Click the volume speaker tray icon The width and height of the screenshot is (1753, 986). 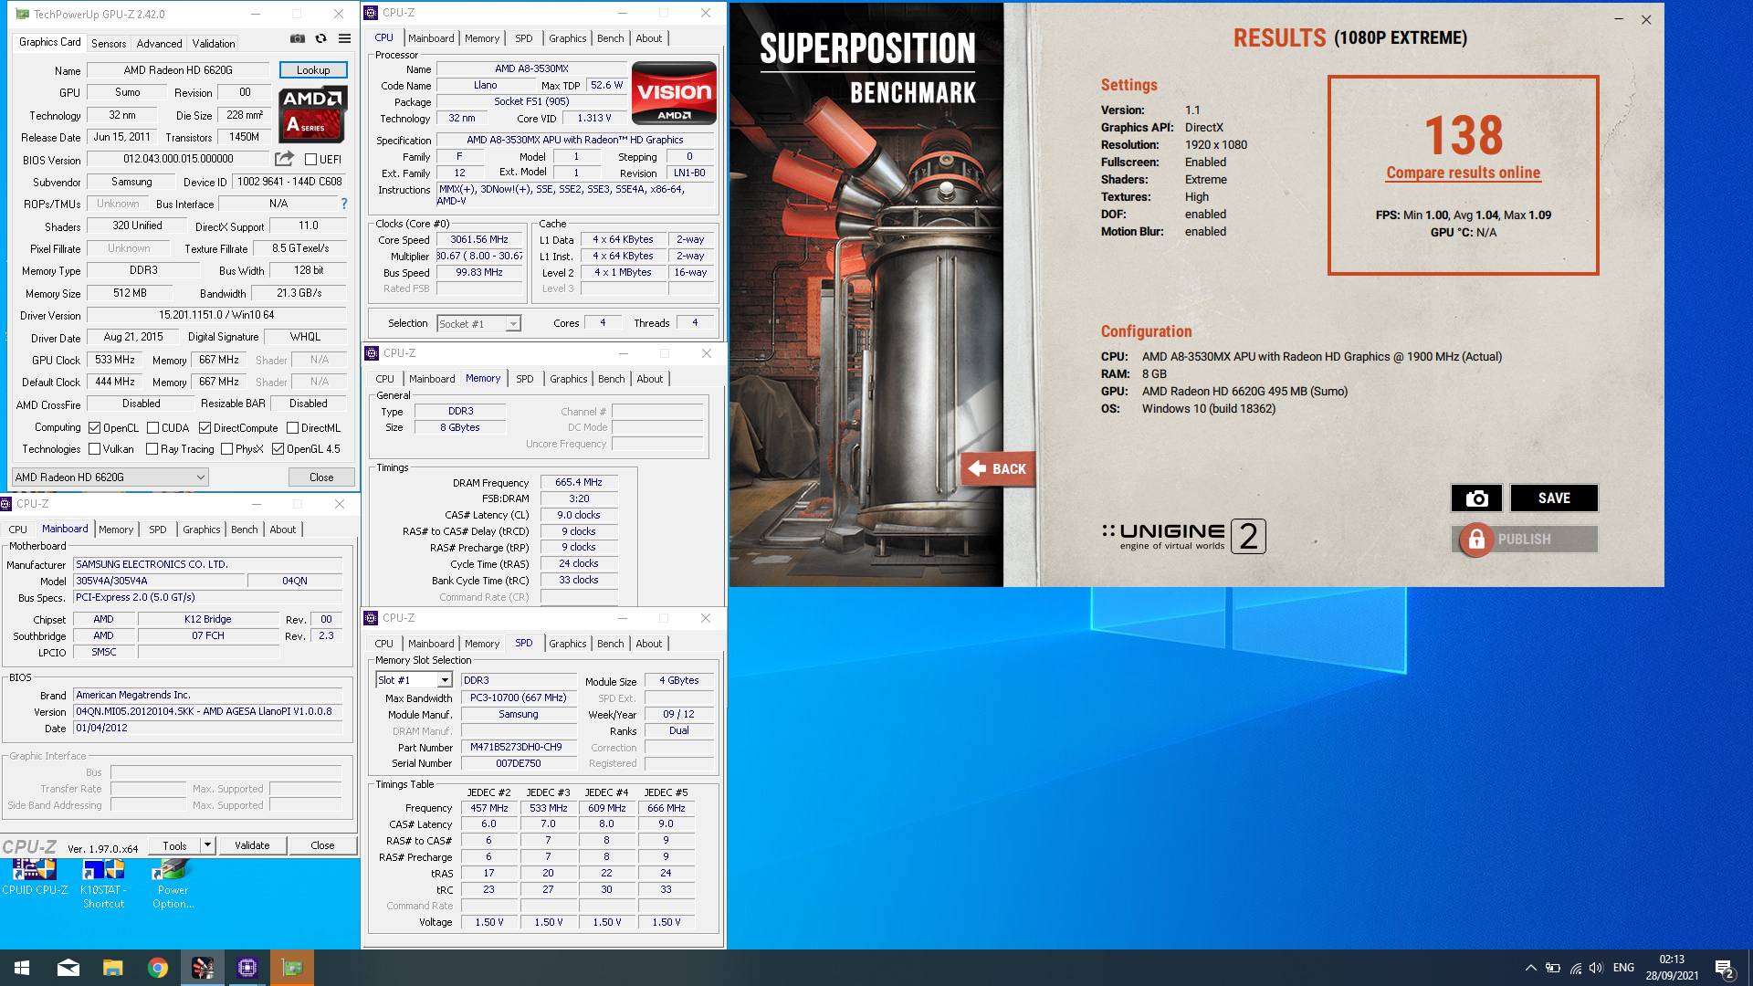[x=1596, y=968]
